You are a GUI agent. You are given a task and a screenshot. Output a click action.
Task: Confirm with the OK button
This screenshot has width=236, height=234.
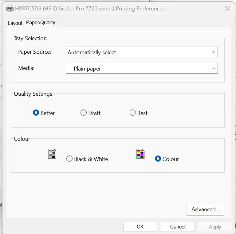[140, 227]
